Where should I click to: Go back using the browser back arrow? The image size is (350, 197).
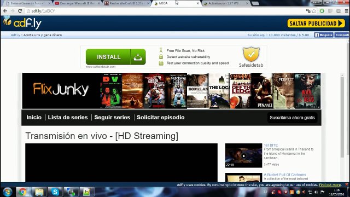point(5,11)
